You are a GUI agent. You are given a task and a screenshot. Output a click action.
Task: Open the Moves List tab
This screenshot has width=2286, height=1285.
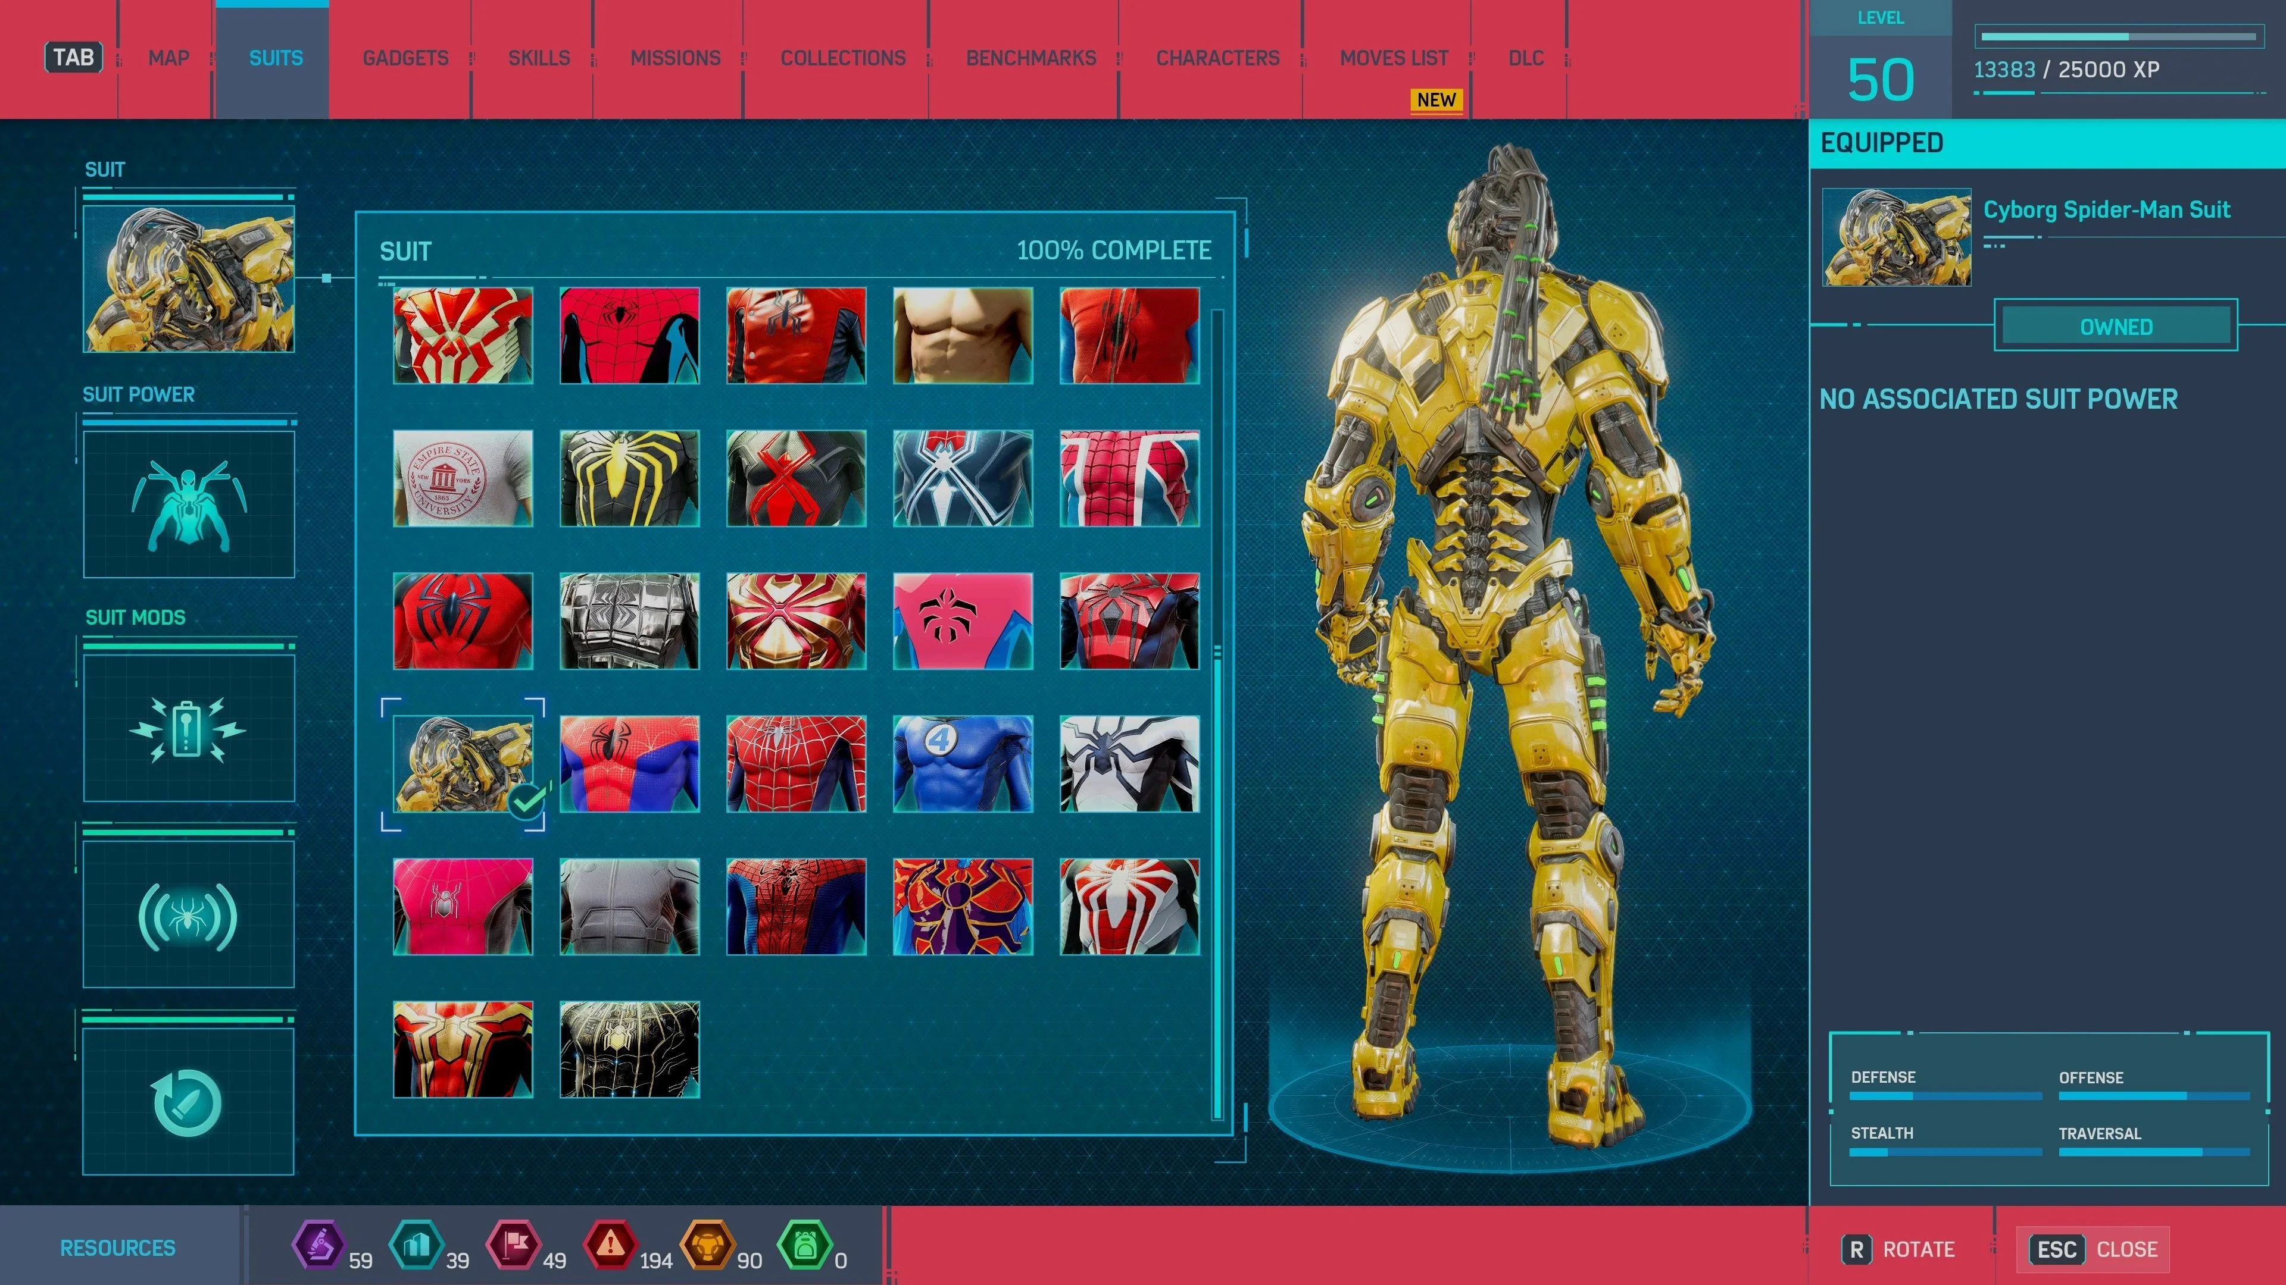(1393, 58)
